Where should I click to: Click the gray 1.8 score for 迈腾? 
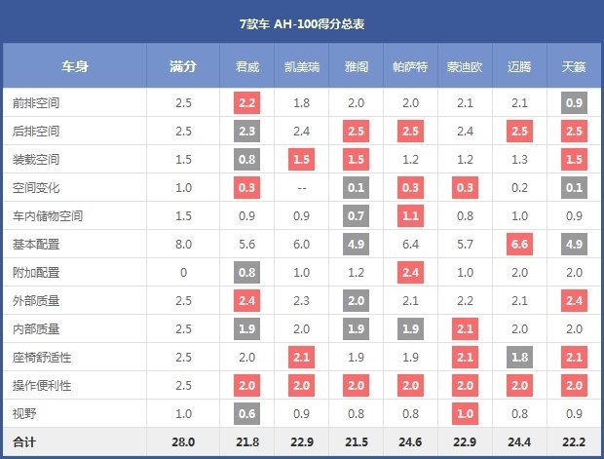click(519, 358)
